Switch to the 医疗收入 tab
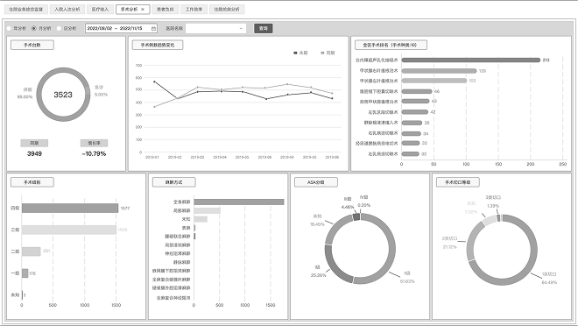Screen dimensions: 578x326 [100, 10]
